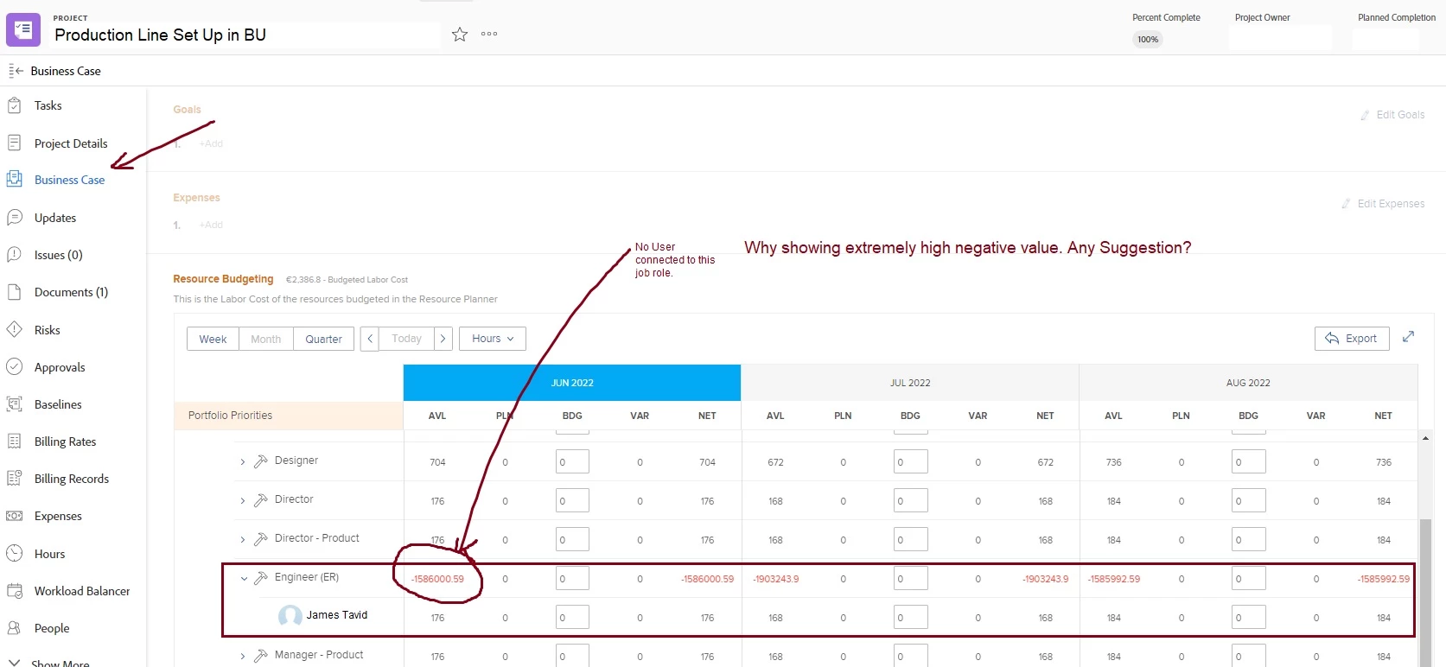The height and width of the screenshot is (667, 1446).
Task: Click the Updates speech bubble icon
Action: (14, 218)
